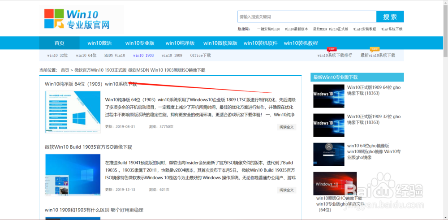Click the page vertical scrollbar thumb
Screen dimensions: 448x220
tap(445, 30)
